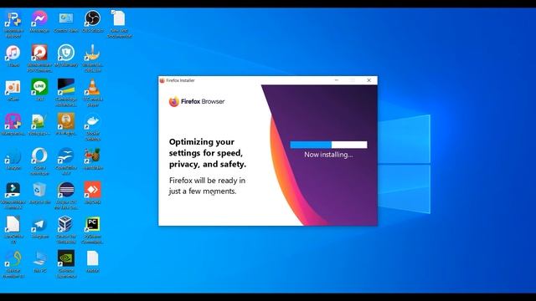
Task: Launch the Opera browser shortcut
Action: 39,161
